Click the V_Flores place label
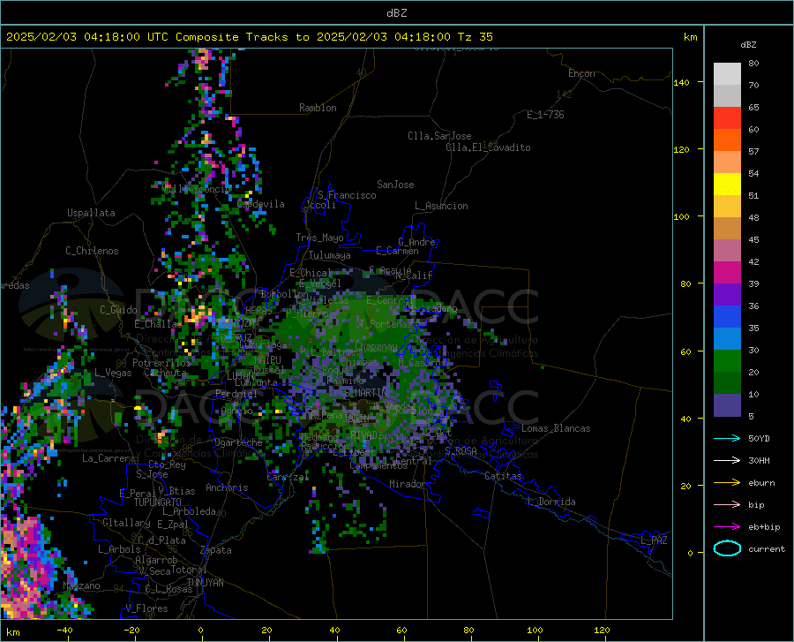The image size is (794, 642). click(146, 608)
